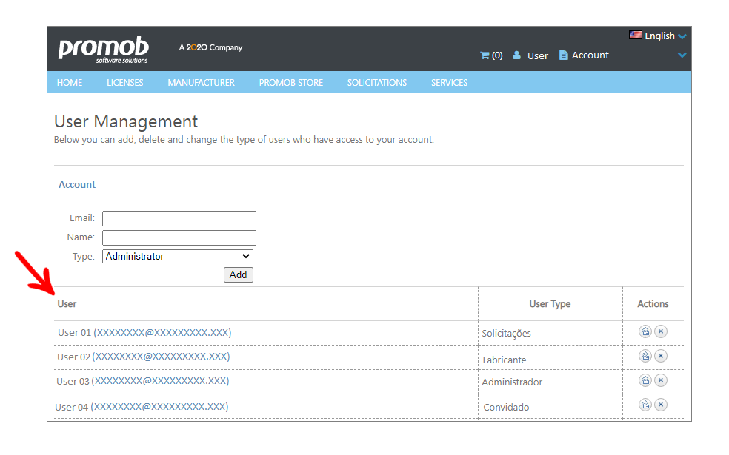Click the User 03 email link
This screenshot has width=729, height=455.
(161, 381)
